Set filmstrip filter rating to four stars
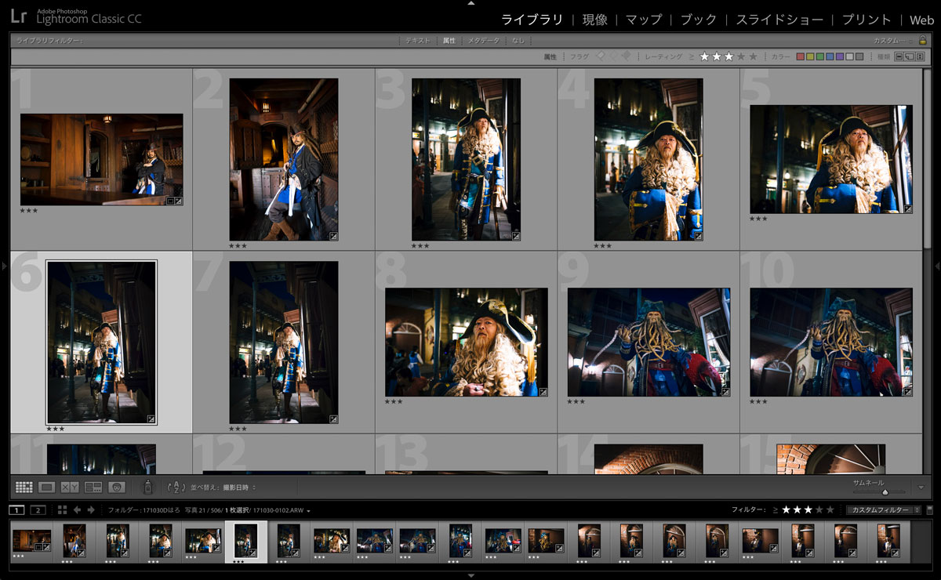 [x=819, y=510]
